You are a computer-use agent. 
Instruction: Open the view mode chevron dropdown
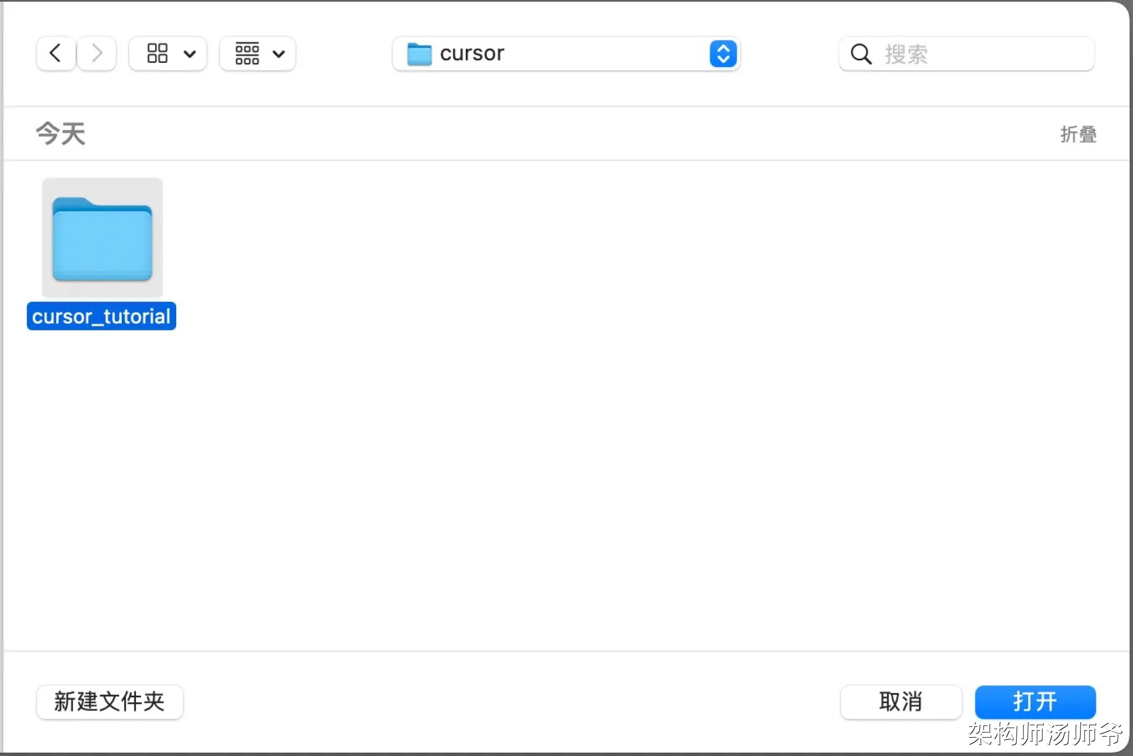[x=190, y=53]
